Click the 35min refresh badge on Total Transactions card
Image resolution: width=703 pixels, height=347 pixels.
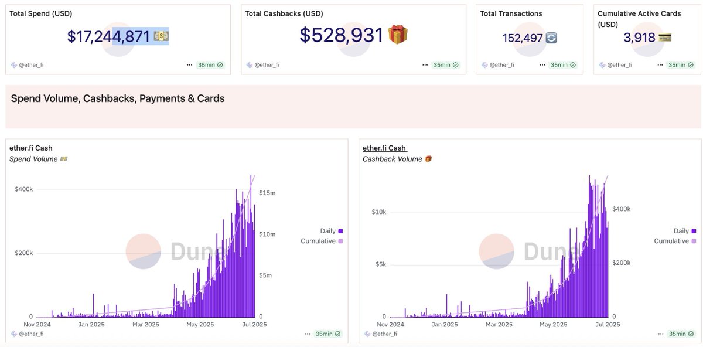click(563, 65)
